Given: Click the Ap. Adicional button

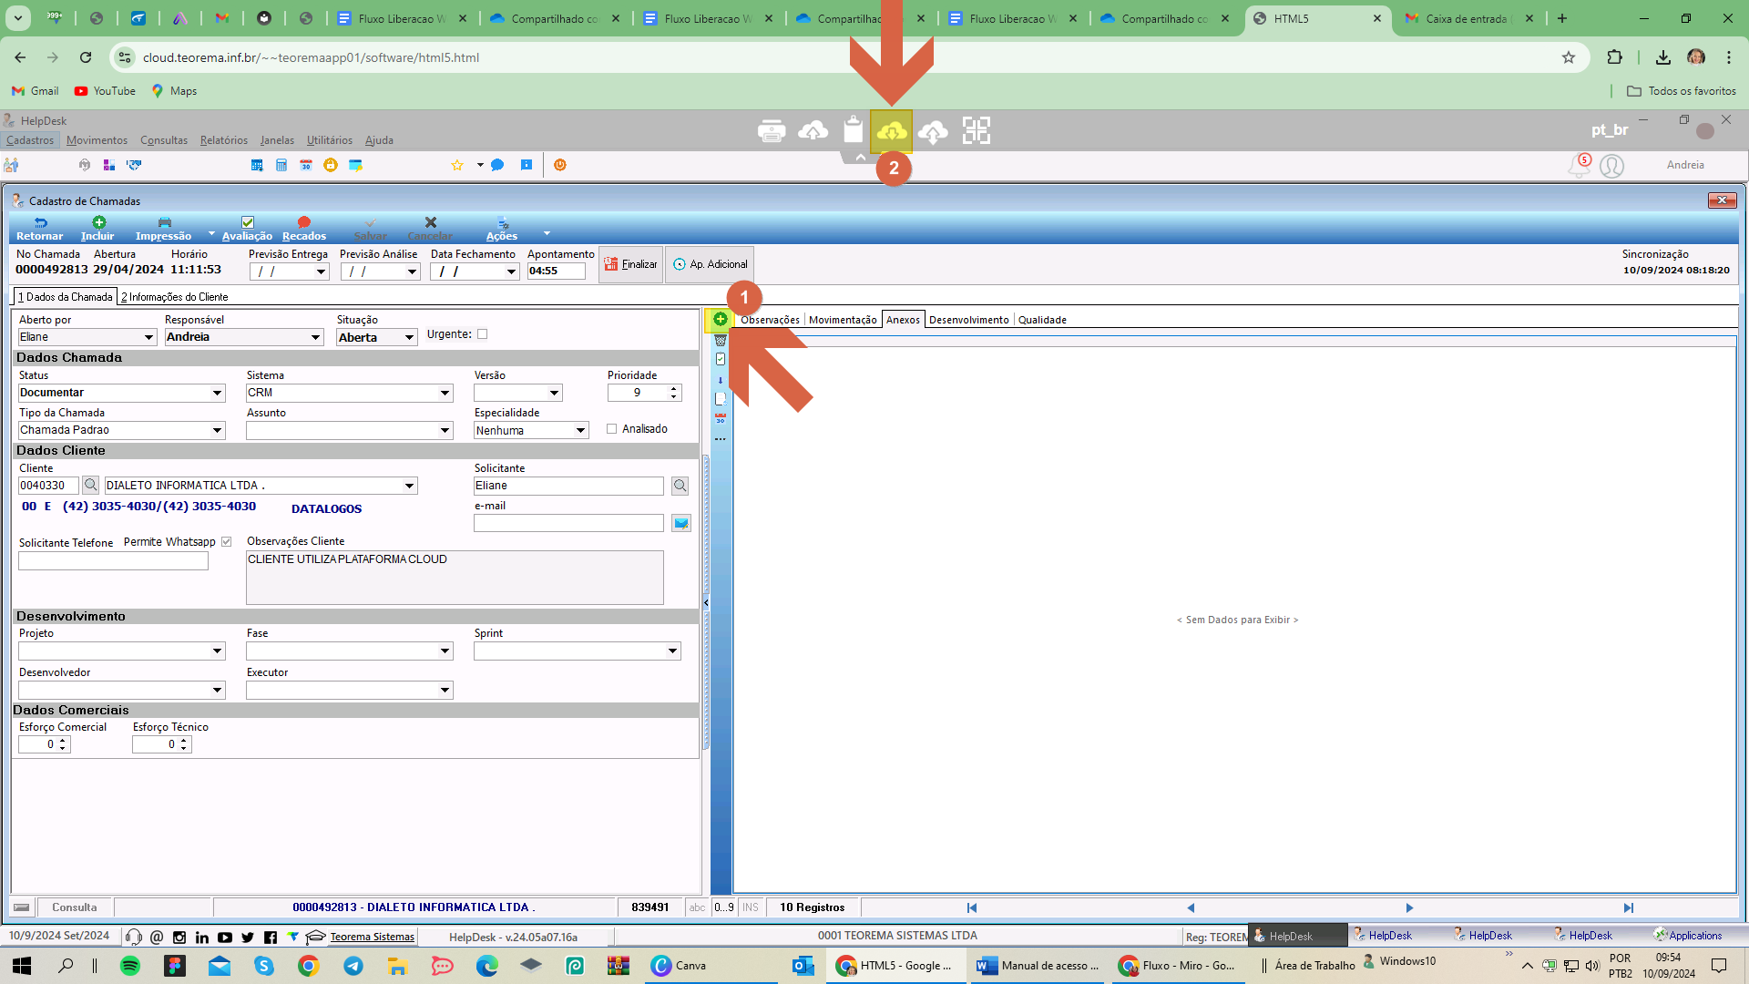Looking at the screenshot, I should click(710, 264).
